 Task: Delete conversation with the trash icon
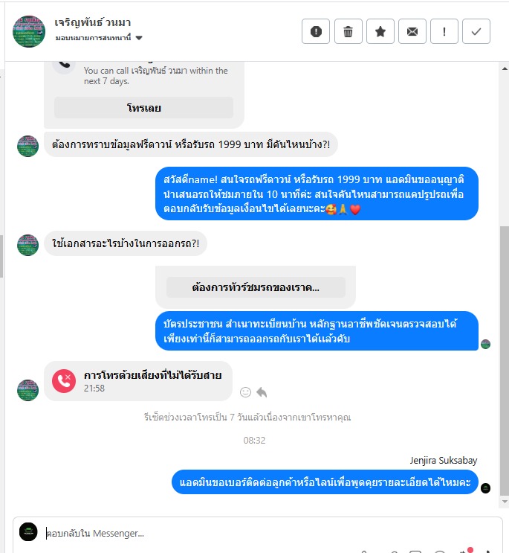348,31
